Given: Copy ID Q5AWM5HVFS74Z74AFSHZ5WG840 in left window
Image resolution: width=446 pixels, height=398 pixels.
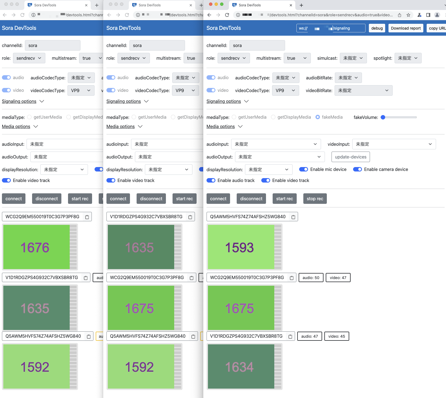Looking at the screenshot, I should [x=89, y=337].
